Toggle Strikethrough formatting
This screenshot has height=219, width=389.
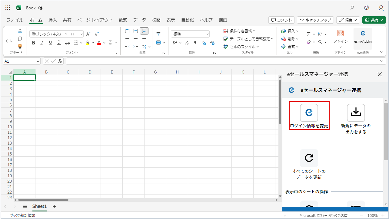point(68,43)
